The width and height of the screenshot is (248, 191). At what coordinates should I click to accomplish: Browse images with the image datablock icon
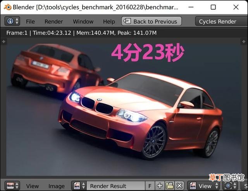(x=79, y=186)
